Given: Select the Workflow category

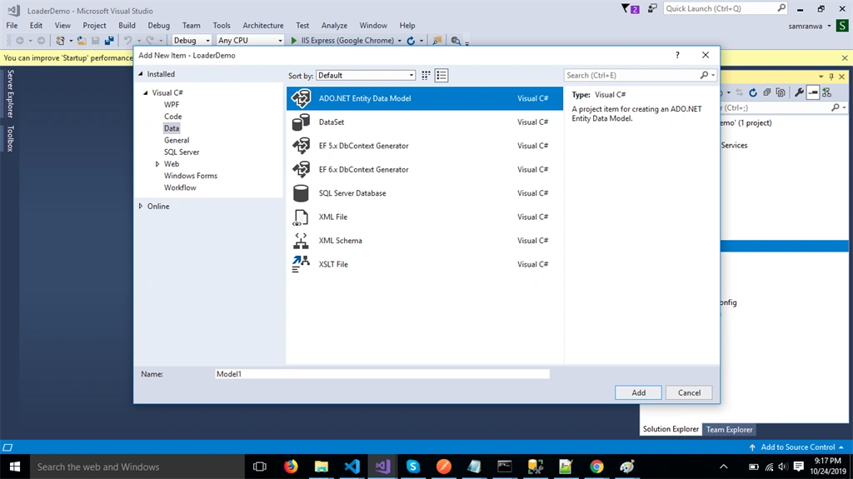Looking at the screenshot, I should coord(180,187).
